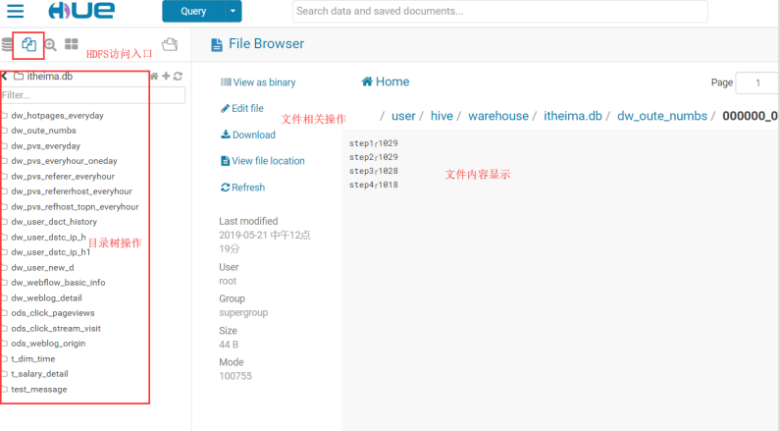Open ods_weblog_origin folder
Viewport: 780px width, 431px height.
[48, 343]
